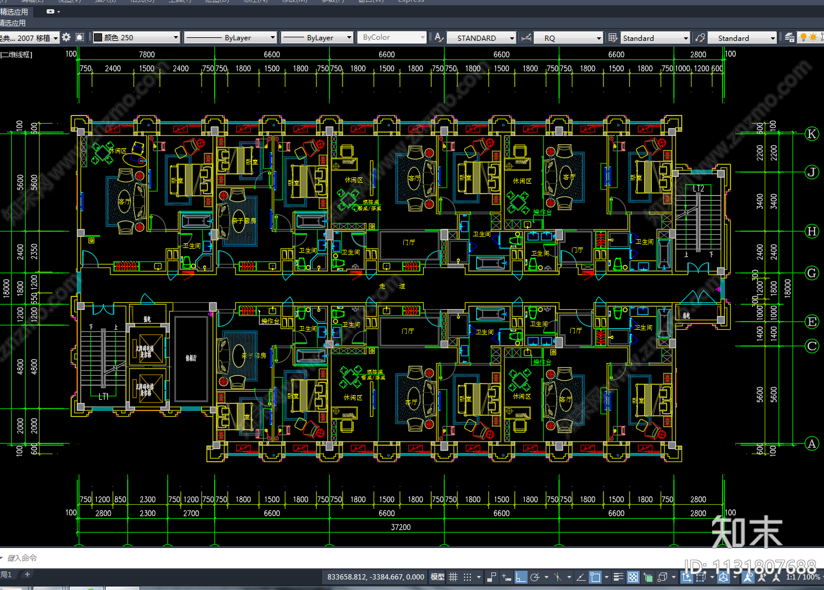Expand object snap settings arrow
The image size is (824, 590).
pyautogui.click(x=606, y=577)
